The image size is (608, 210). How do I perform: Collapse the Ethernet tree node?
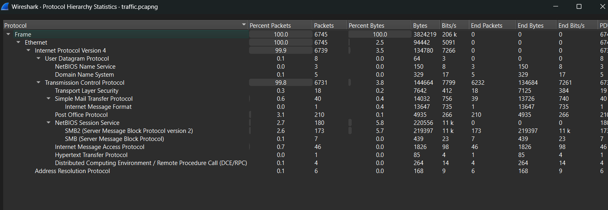pyautogui.click(x=19, y=43)
